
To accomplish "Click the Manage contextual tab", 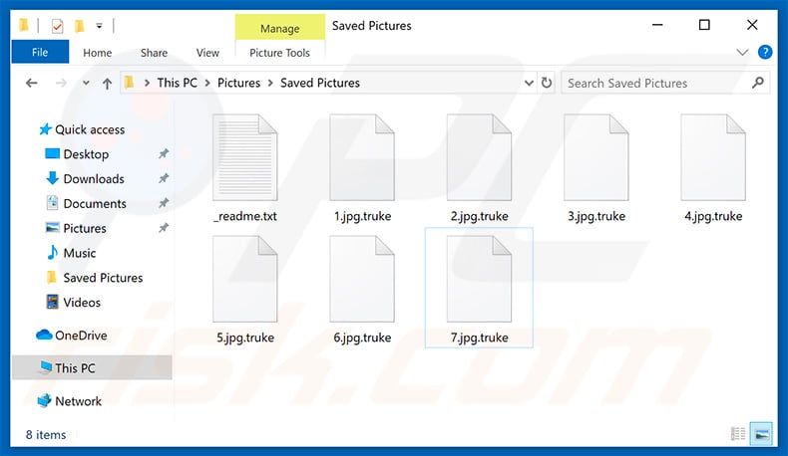I will (x=280, y=28).
